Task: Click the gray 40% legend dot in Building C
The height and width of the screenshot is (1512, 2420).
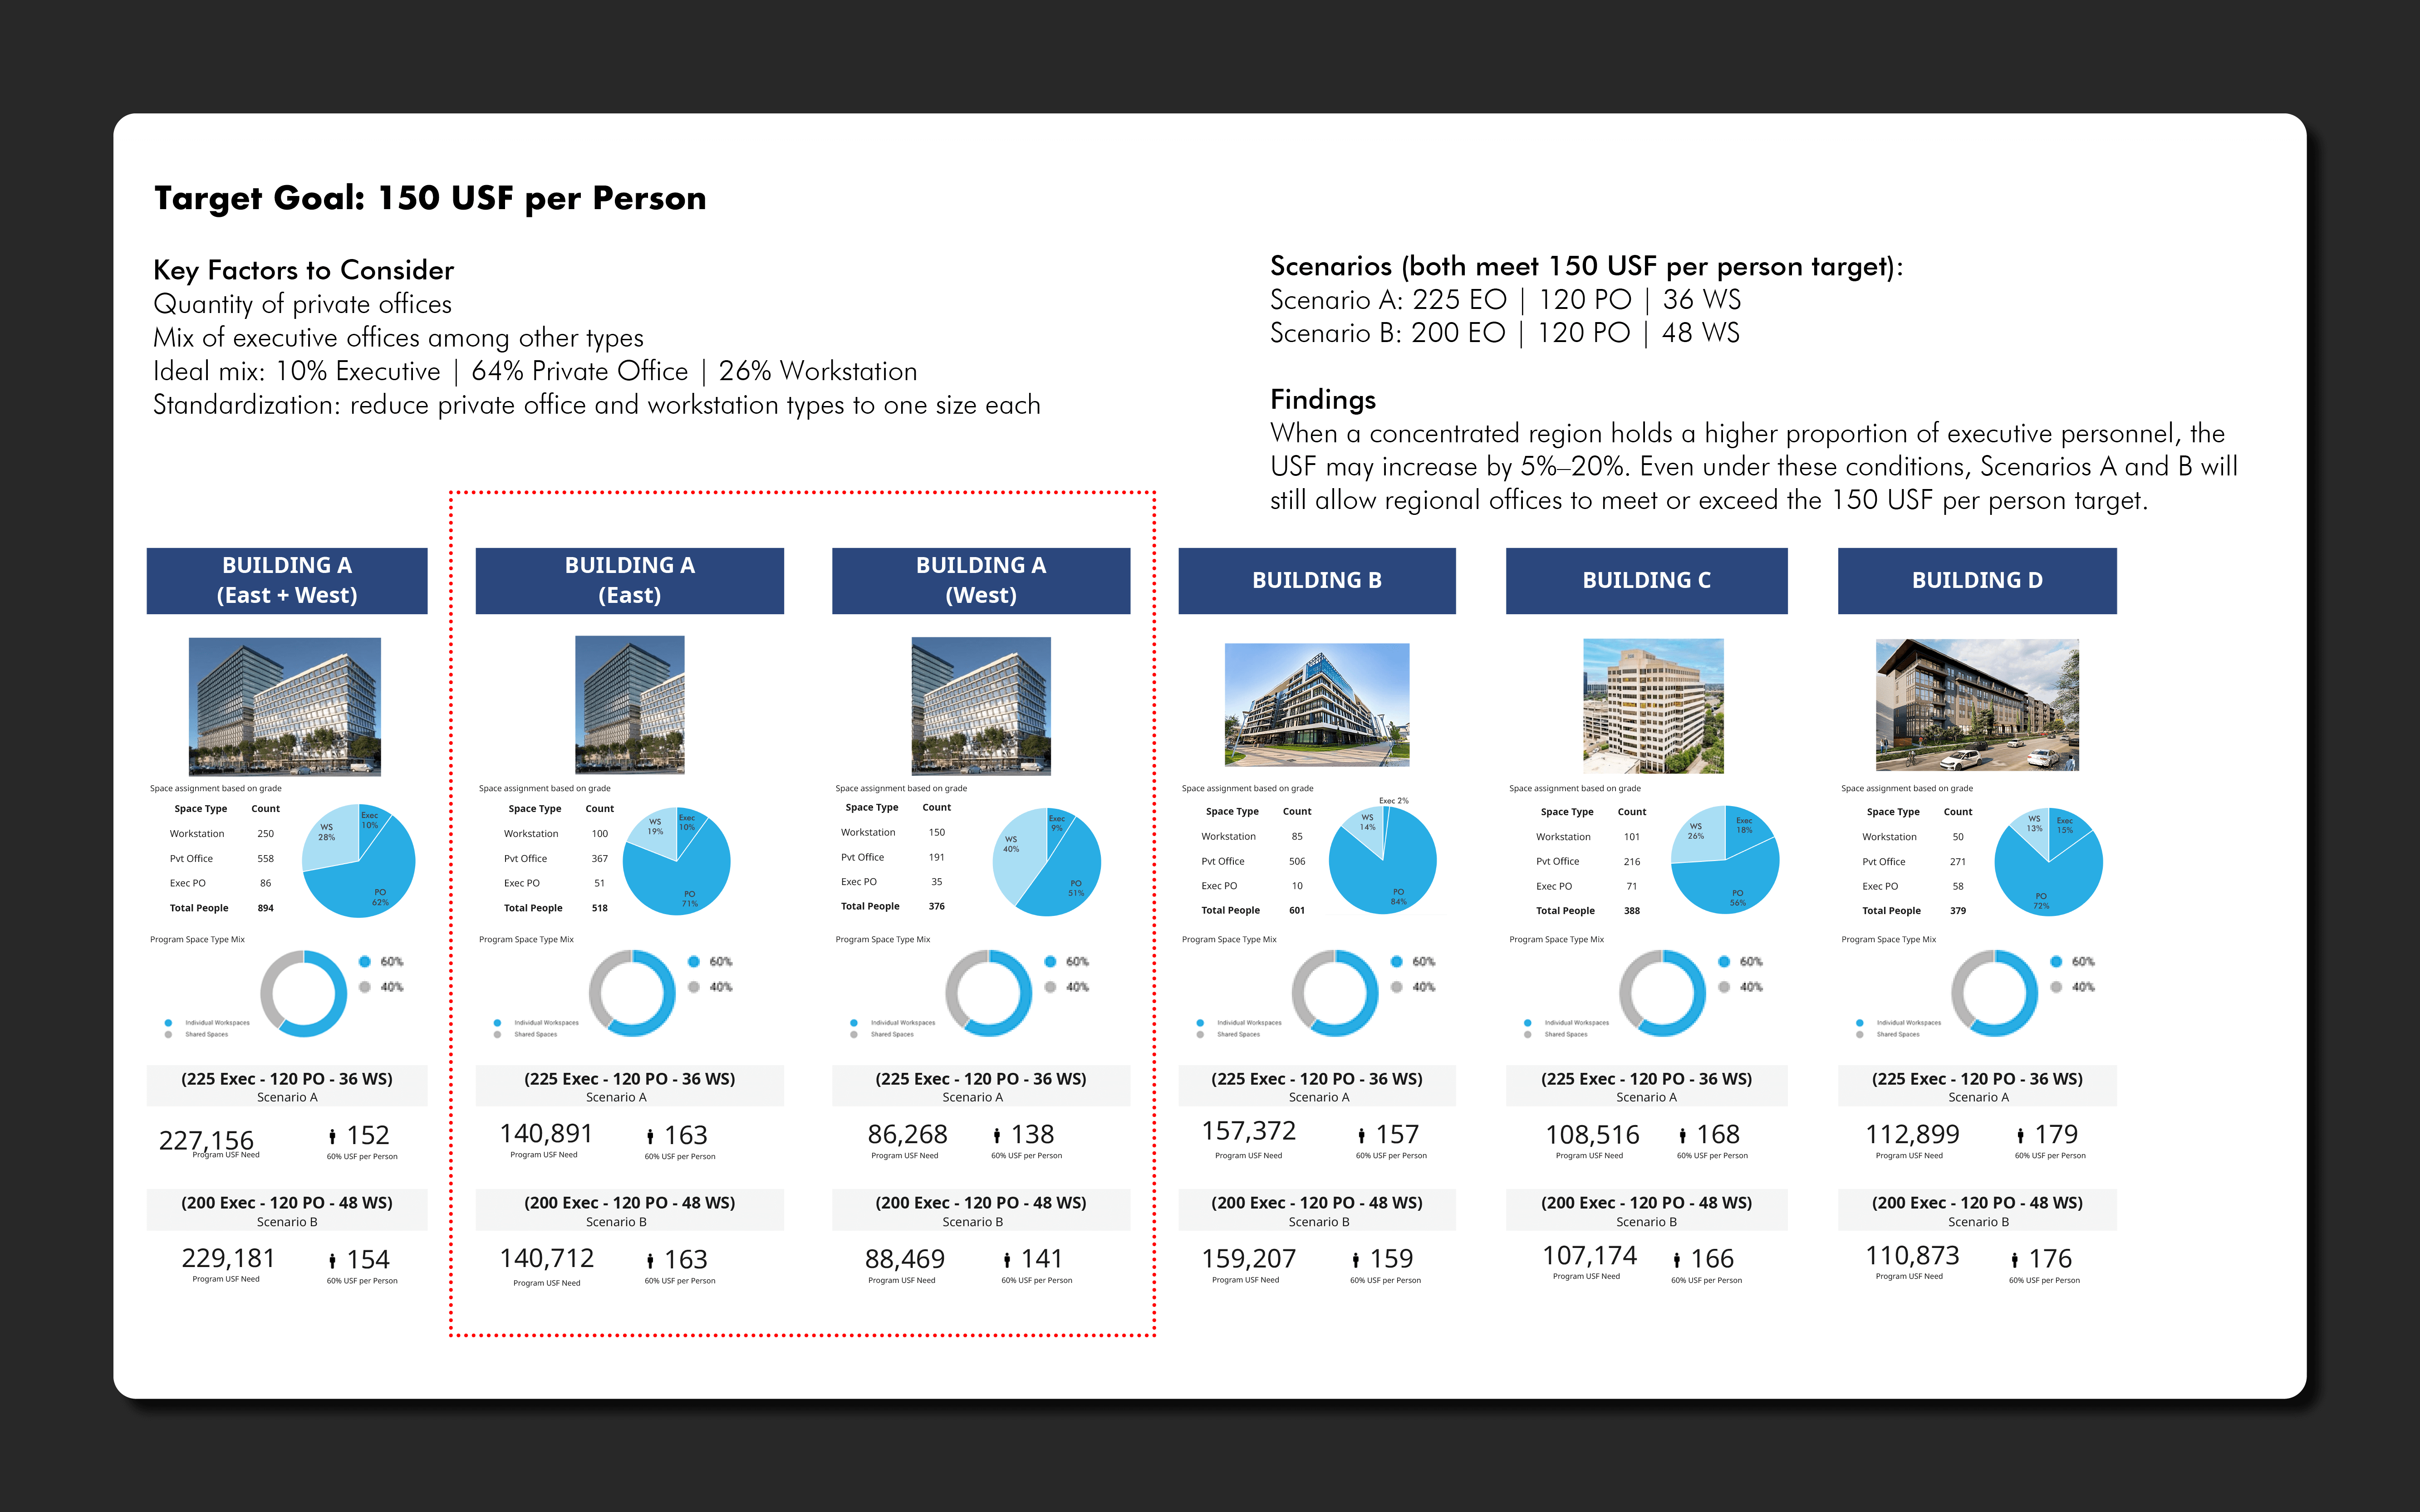Action: (x=1725, y=987)
